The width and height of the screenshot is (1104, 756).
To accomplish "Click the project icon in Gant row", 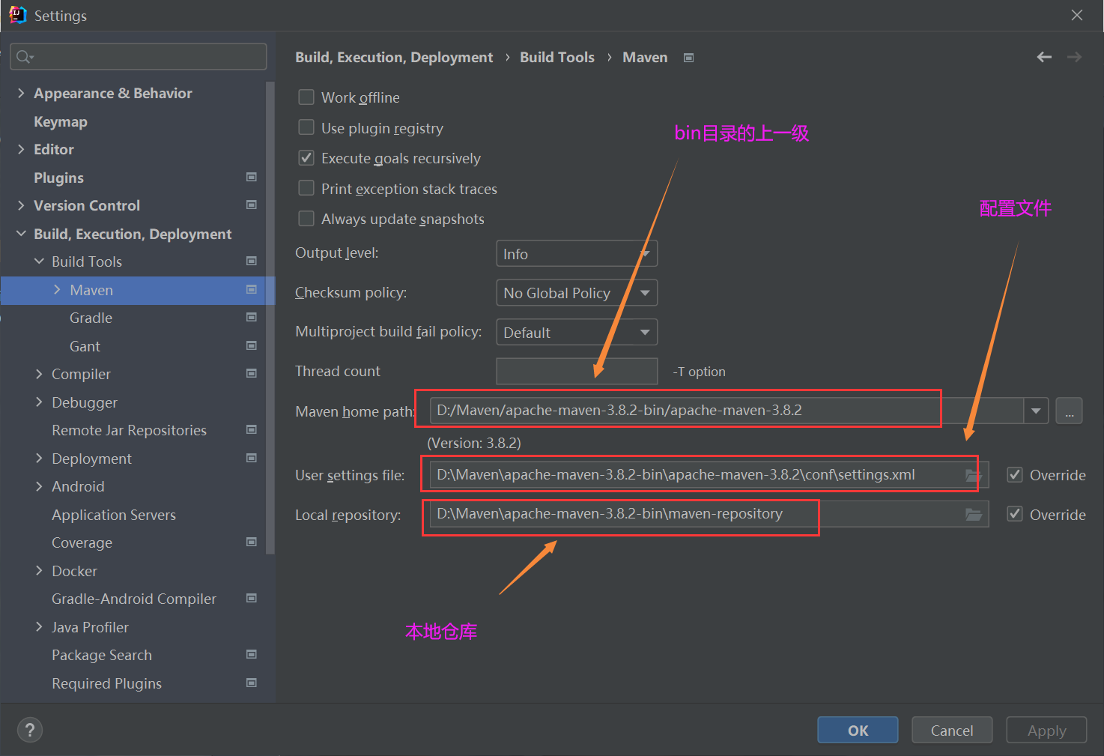I will [252, 345].
